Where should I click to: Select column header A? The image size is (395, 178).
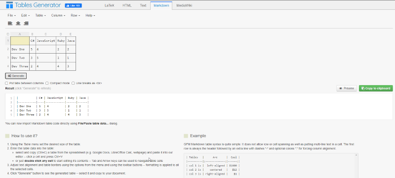point(20,34)
